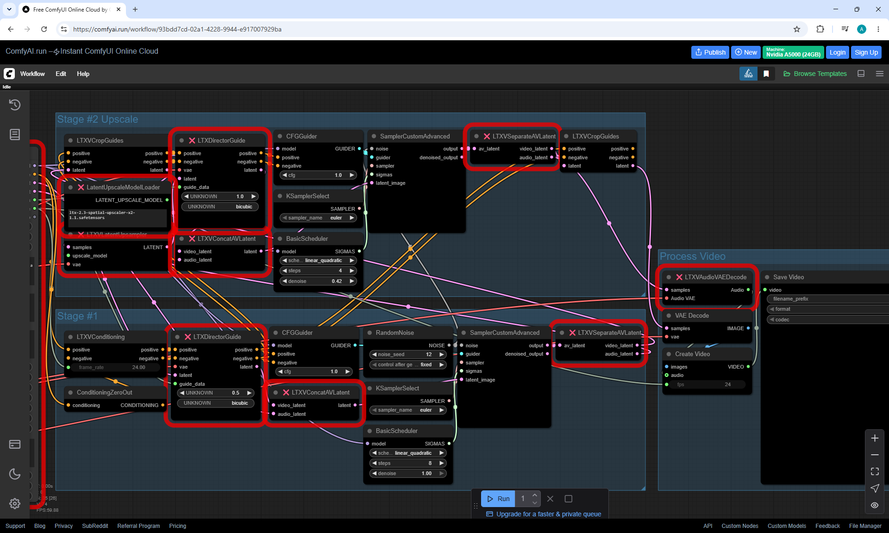This screenshot has height=533, width=889.
Task: Toggle dark mode moon icon
Action: [x=15, y=474]
